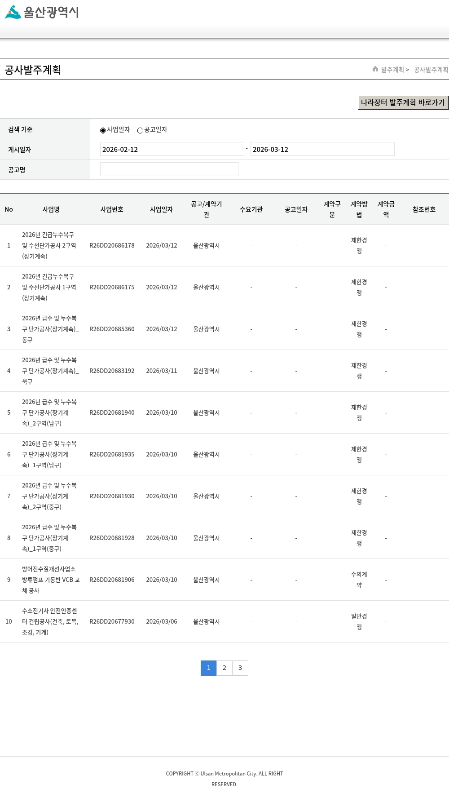Select the 공고일자 radio button
Screen dimensions: 449x802
tap(140, 130)
